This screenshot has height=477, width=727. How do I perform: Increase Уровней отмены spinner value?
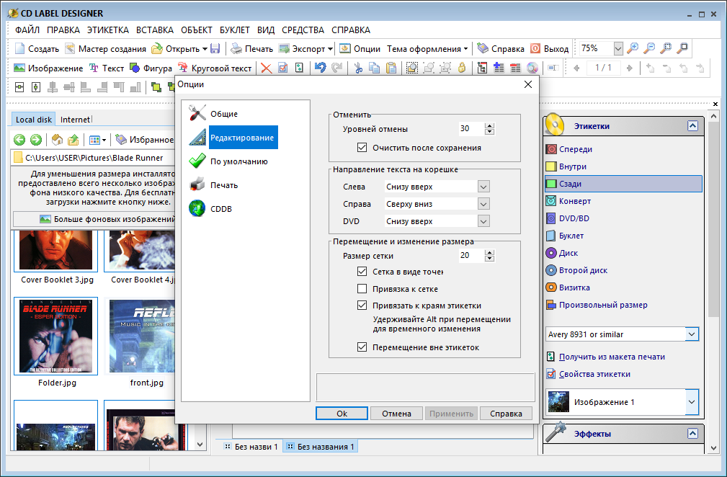pyautogui.click(x=490, y=126)
